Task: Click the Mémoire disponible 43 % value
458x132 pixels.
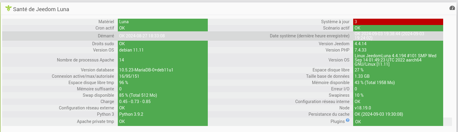Action: tap(398, 83)
